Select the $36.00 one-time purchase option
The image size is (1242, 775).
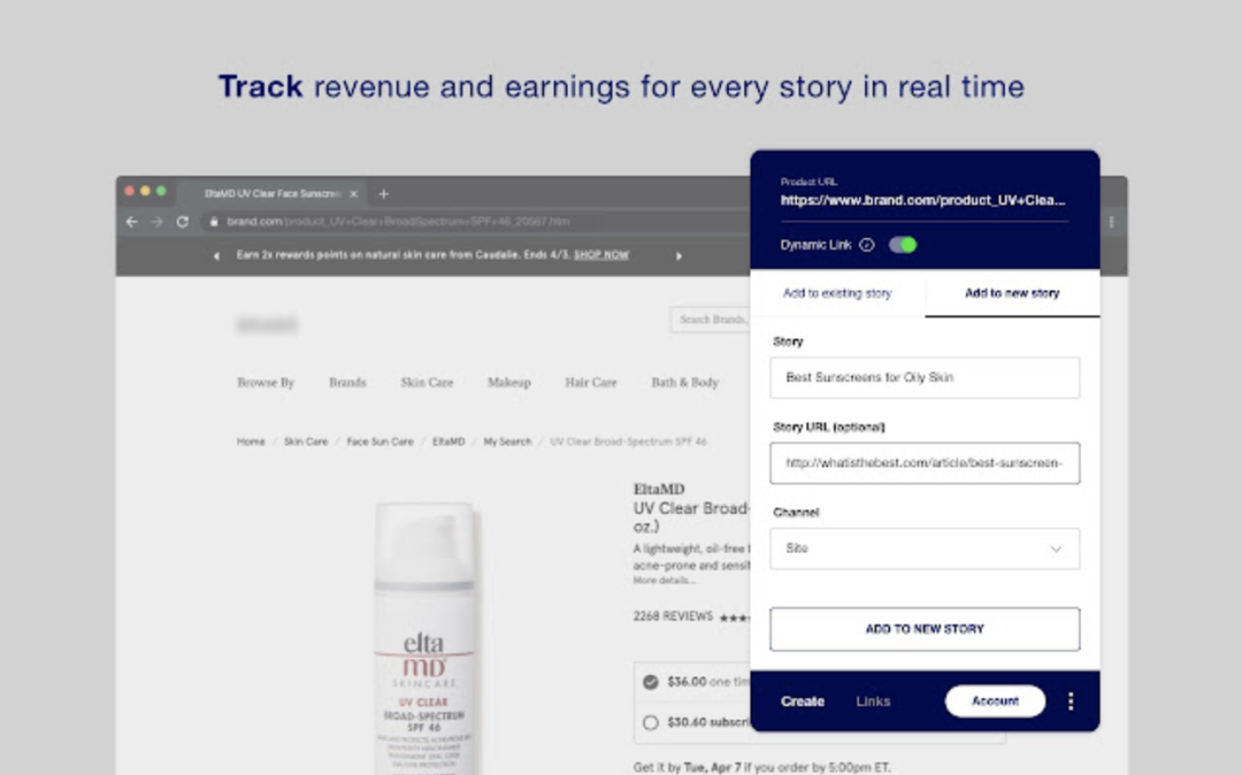pos(651,682)
